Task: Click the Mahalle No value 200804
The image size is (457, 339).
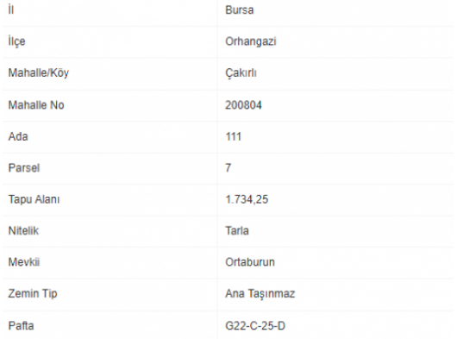Action: (243, 105)
